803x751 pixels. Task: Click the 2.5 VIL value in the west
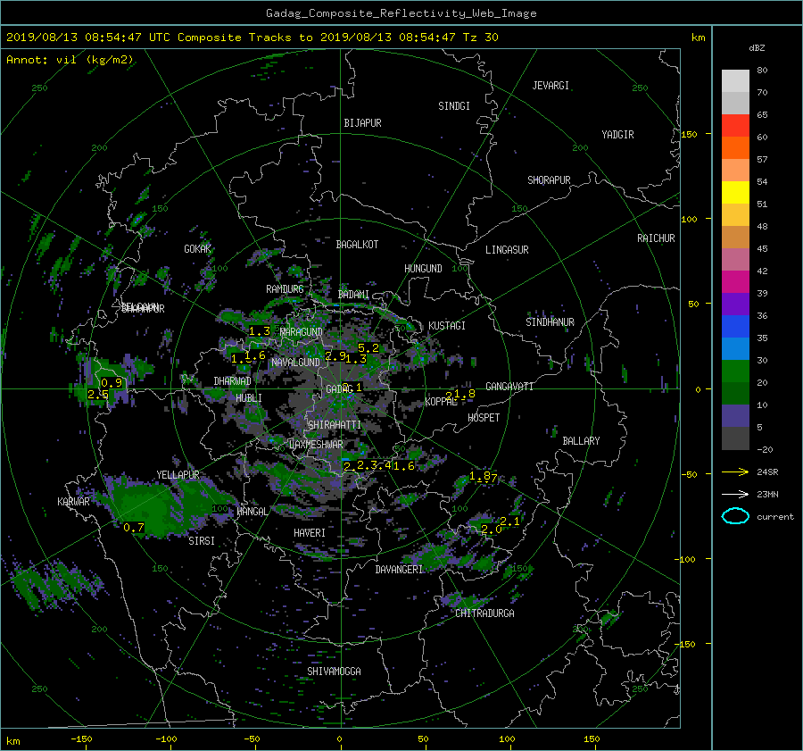pos(98,395)
